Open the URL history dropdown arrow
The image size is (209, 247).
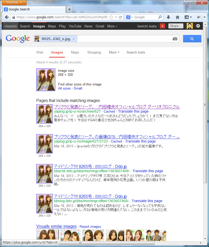click(x=116, y=17)
